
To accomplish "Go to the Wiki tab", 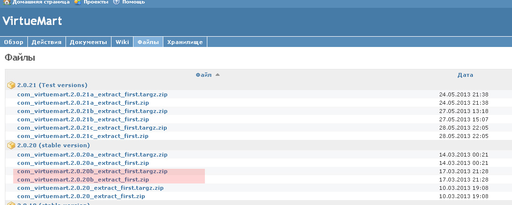I will (x=122, y=43).
